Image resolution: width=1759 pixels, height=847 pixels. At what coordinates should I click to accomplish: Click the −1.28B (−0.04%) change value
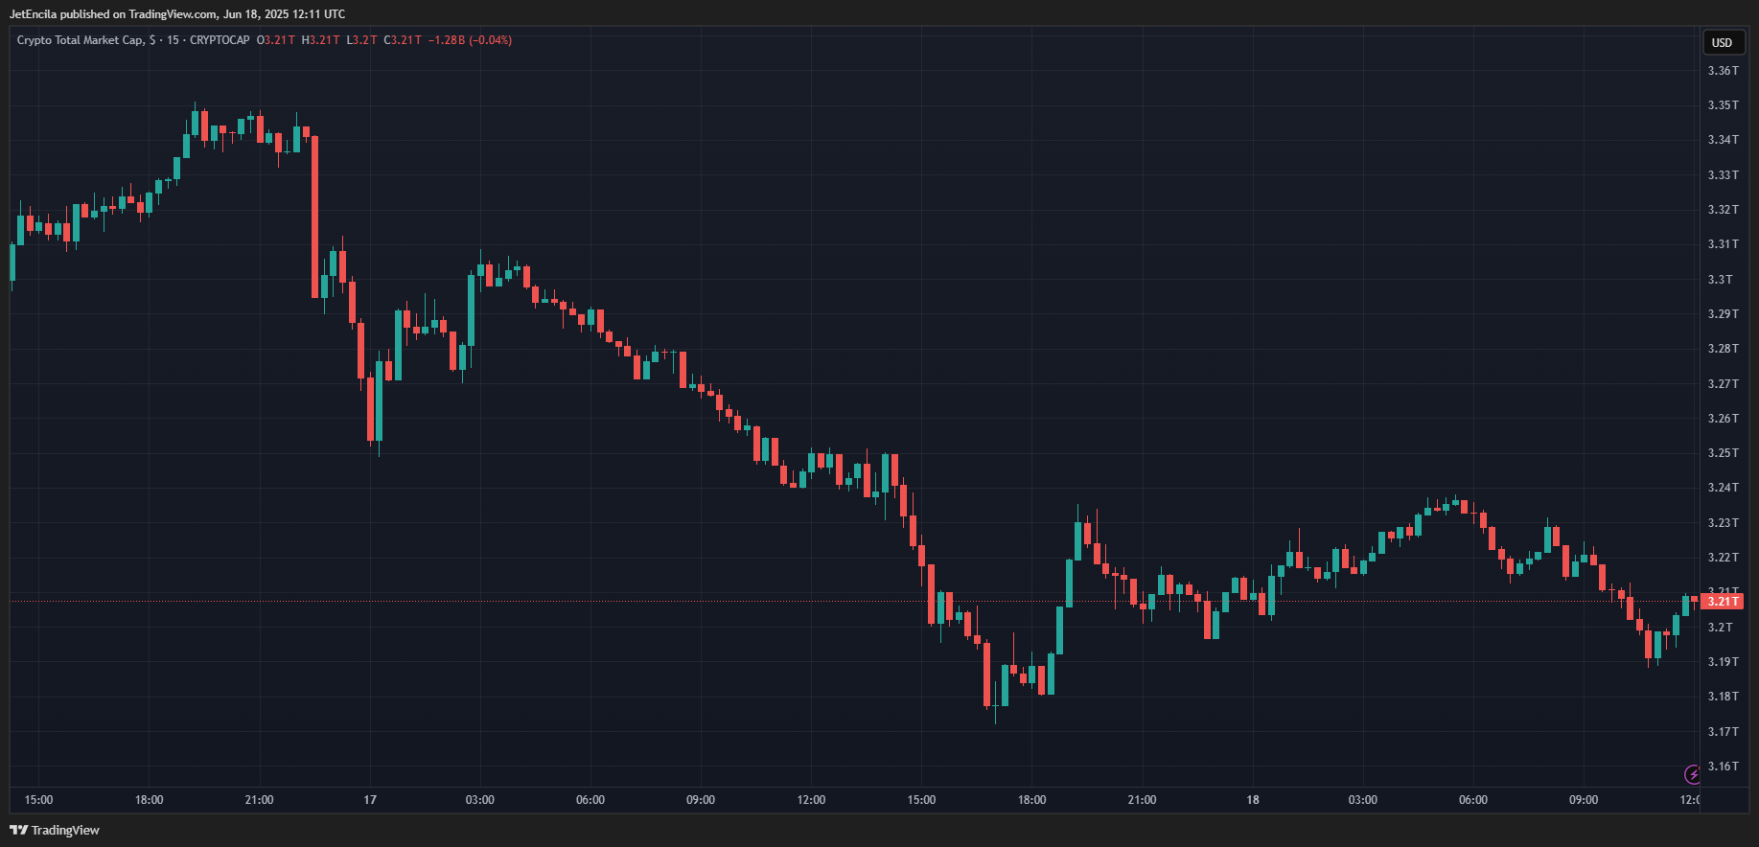pos(470,40)
